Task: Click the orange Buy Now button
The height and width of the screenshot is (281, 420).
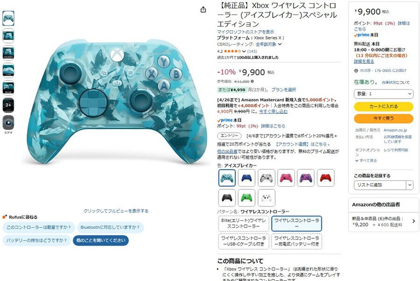Action: pyautogui.click(x=383, y=118)
